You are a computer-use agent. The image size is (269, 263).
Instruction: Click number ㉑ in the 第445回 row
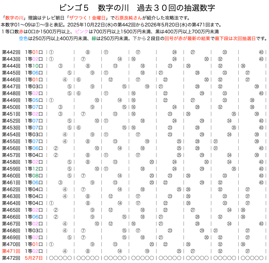[x=161, y=73]
